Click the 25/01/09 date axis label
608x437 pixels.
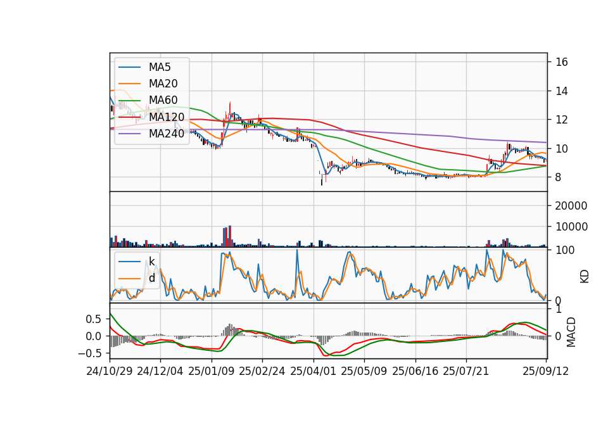point(212,371)
